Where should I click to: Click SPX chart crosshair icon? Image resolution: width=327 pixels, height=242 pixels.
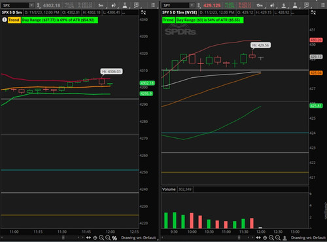click(95, 238)
